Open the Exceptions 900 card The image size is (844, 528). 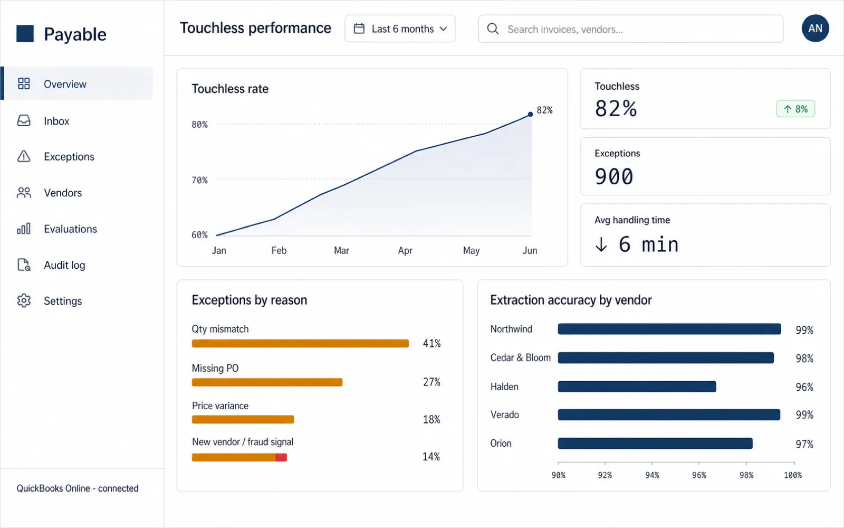705,166
